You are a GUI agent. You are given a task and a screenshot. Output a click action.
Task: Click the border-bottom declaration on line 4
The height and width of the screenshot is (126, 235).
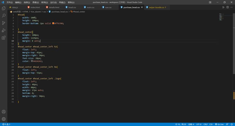coord(43,23)
